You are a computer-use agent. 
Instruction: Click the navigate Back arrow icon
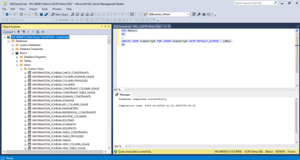point(7,14)
